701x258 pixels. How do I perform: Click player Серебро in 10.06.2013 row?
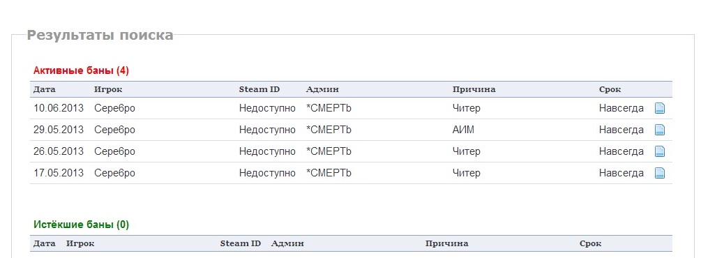click(114, 108)
